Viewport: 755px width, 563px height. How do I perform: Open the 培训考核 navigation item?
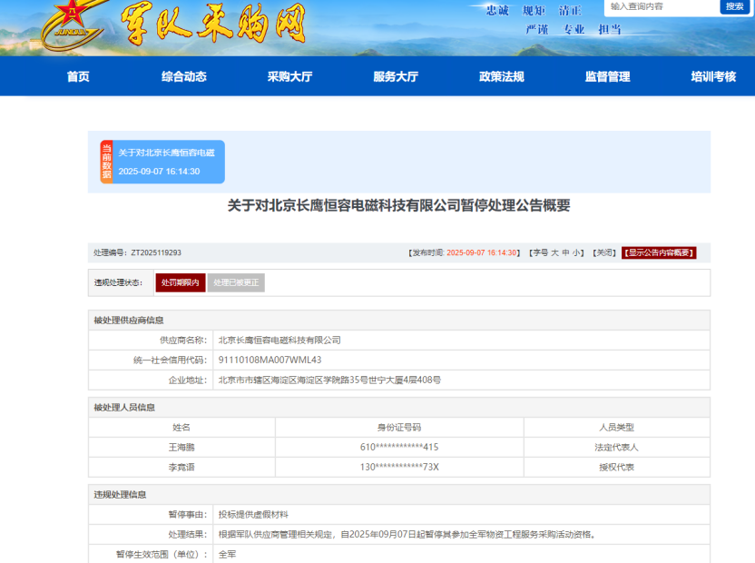pyautogui.click(x=713, y=76)
